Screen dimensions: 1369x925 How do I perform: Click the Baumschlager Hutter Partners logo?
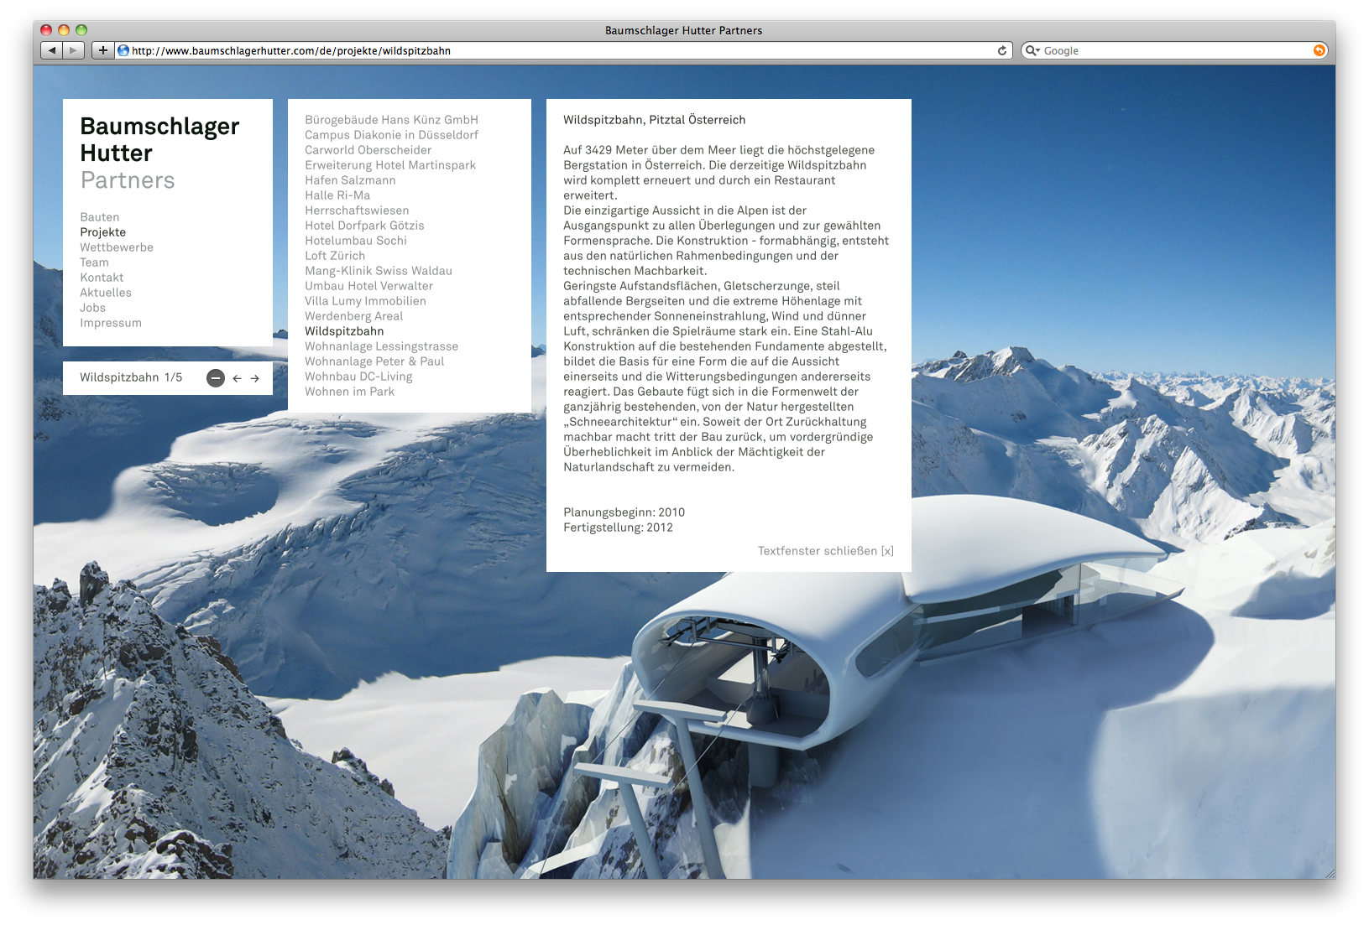[159, 153]
